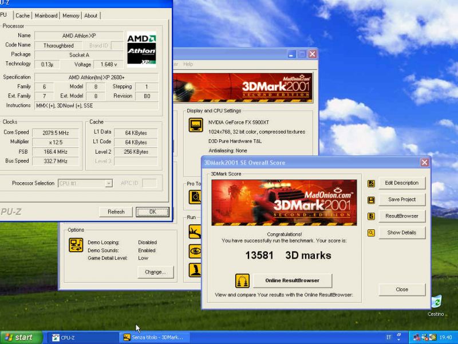Switch to the Cache tab in CPU-Z

click(x=22, y=15)
